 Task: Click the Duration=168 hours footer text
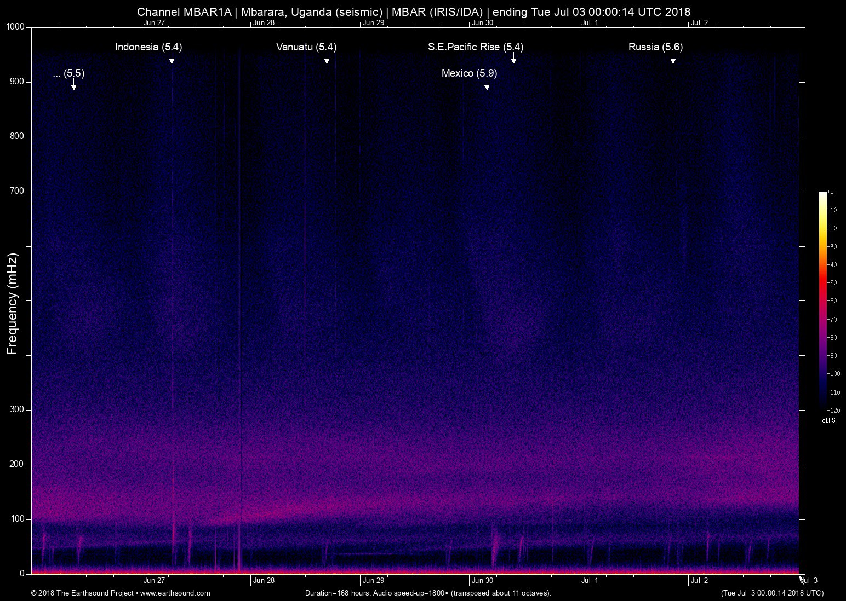pos(428,593)
